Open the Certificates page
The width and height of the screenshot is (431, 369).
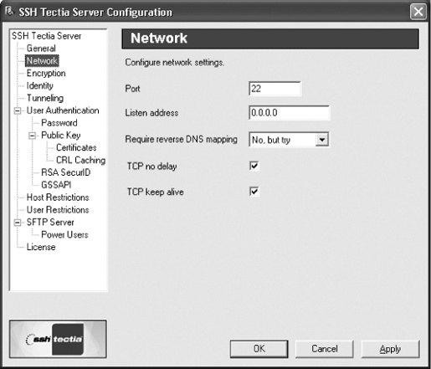[x=76, y=148]
